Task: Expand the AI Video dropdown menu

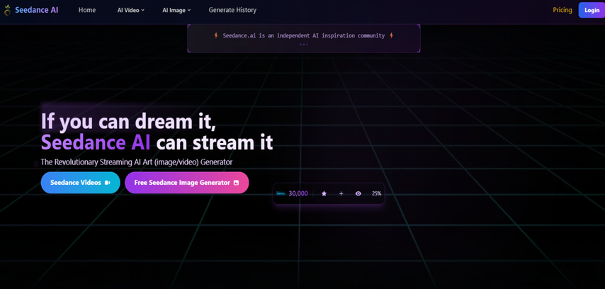Action: click(x=131, y=11)
